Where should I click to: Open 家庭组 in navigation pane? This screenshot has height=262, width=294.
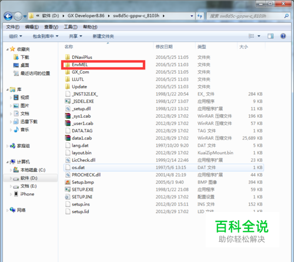[x=24, y=146]
